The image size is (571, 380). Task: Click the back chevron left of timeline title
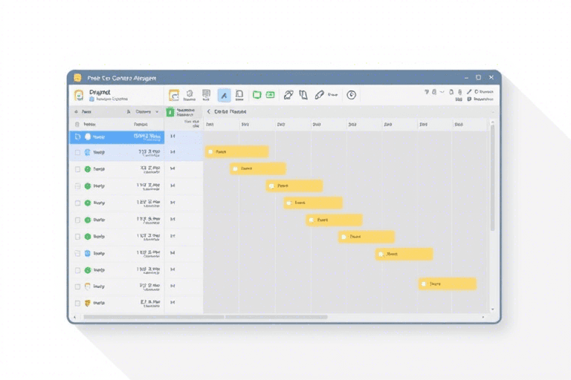209,112
